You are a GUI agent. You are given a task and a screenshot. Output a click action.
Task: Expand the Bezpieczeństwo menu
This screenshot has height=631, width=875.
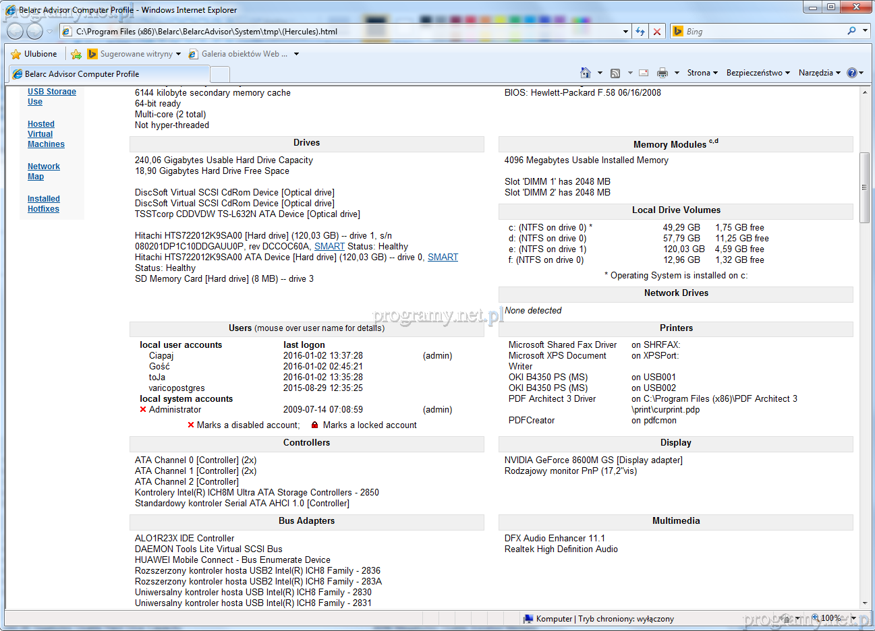coord(757,73)
